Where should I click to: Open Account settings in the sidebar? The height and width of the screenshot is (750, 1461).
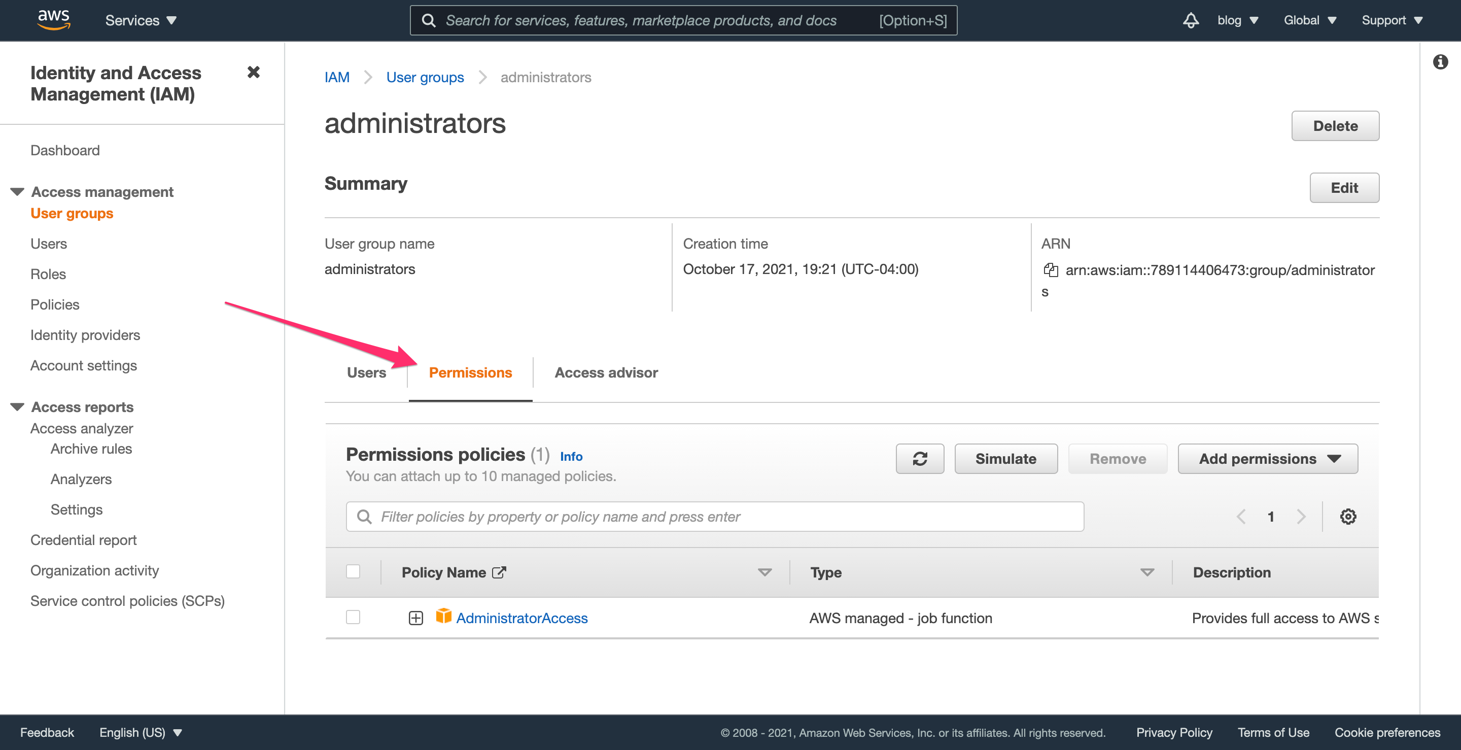click(84, 365)
